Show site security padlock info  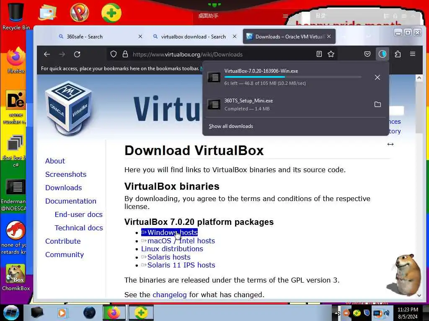click(125, 54)
